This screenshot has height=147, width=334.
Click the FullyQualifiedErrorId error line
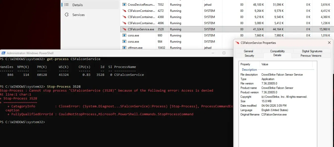point(100,114)
